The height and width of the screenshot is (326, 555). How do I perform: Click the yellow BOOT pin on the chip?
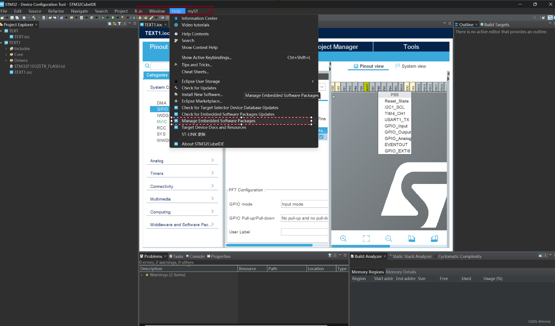367,87
